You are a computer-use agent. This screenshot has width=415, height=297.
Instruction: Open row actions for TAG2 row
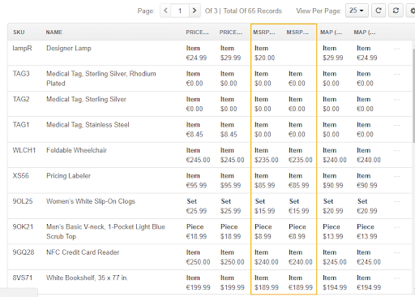(397, 100)
